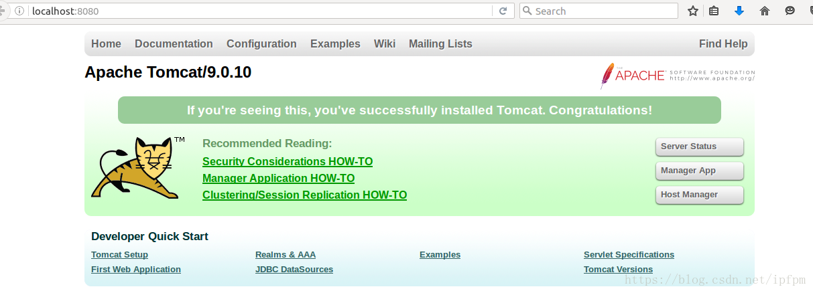Click the bookmark star icon
Image resolution: width=813 pixels, height=293 pixels.
tap(693, 11)
